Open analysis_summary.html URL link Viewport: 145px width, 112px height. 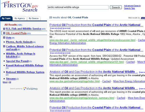[x=82, y=98]
